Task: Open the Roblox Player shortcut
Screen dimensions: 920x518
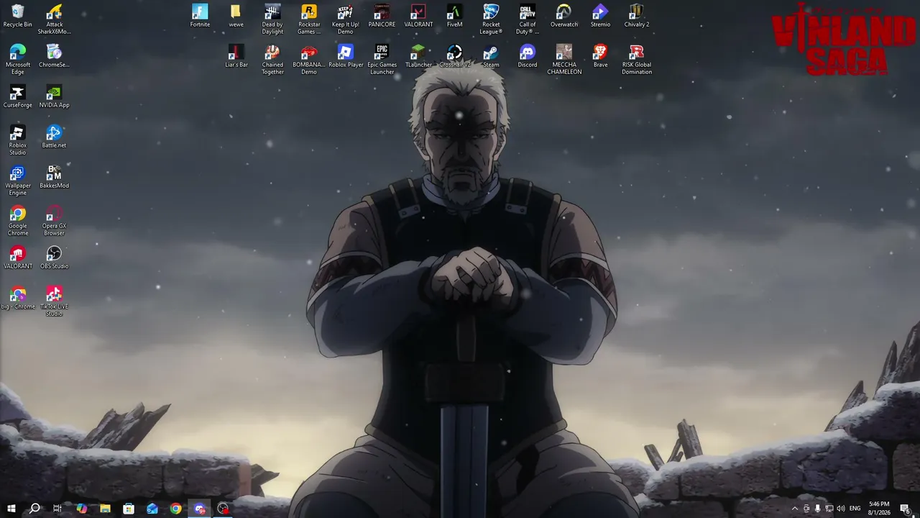Action: pos(346,56)
